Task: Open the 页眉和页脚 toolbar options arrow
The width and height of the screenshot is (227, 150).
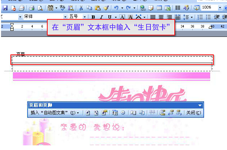Action: click(x=200, y=105)
